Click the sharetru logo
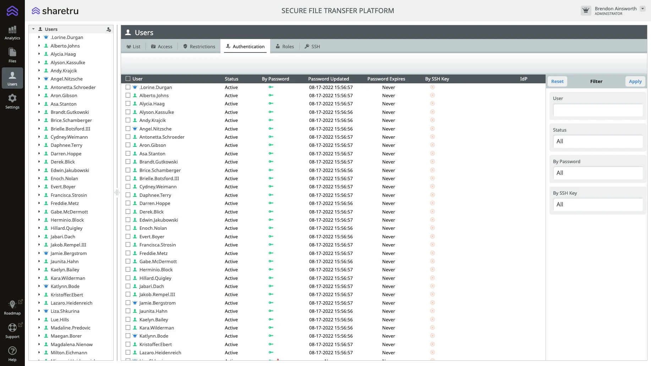The width and height of the screenshot is (651, 366). coord(55,11)
